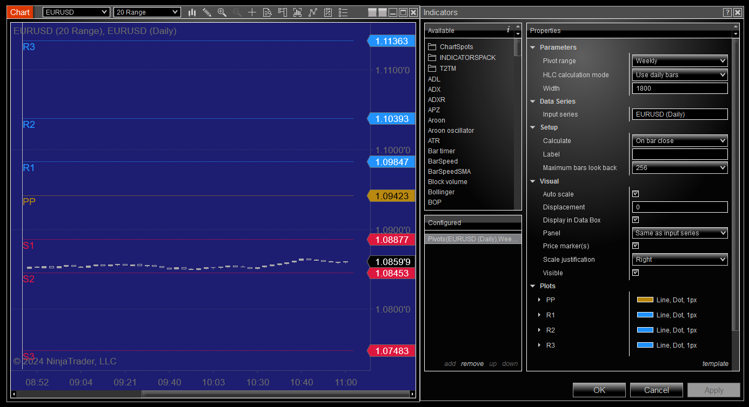The height and width of the screenshot is (407, 749).
Task: Toggle the Price marker(s) checkbox
Action: (x=636, y=246)
